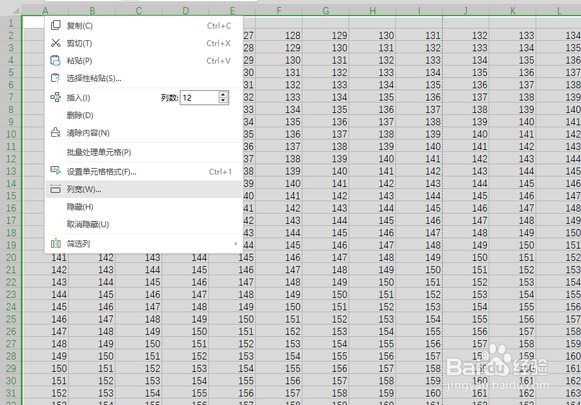Click the Format Cells icon
The image size is (581, 405).
pyautogui.click(x=56, y=171)
